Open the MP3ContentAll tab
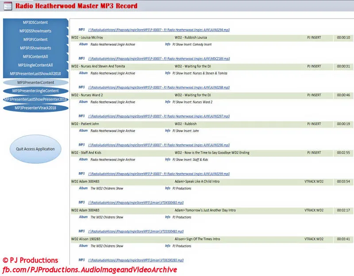This screenshot has height=276, width=354. [x=35, y=57]
